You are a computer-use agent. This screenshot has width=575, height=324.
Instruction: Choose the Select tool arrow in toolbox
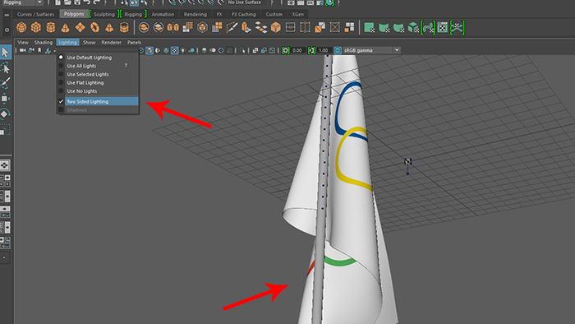[5, 52]
